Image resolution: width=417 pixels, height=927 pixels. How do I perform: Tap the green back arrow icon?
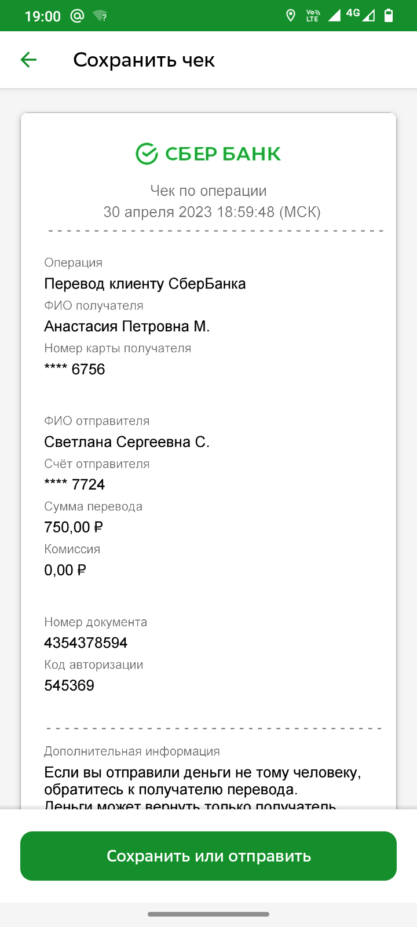click(x=28, y=60)
